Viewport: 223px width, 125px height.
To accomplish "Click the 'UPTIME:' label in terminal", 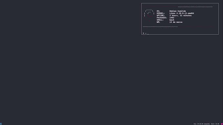I will tap(161, 16).
